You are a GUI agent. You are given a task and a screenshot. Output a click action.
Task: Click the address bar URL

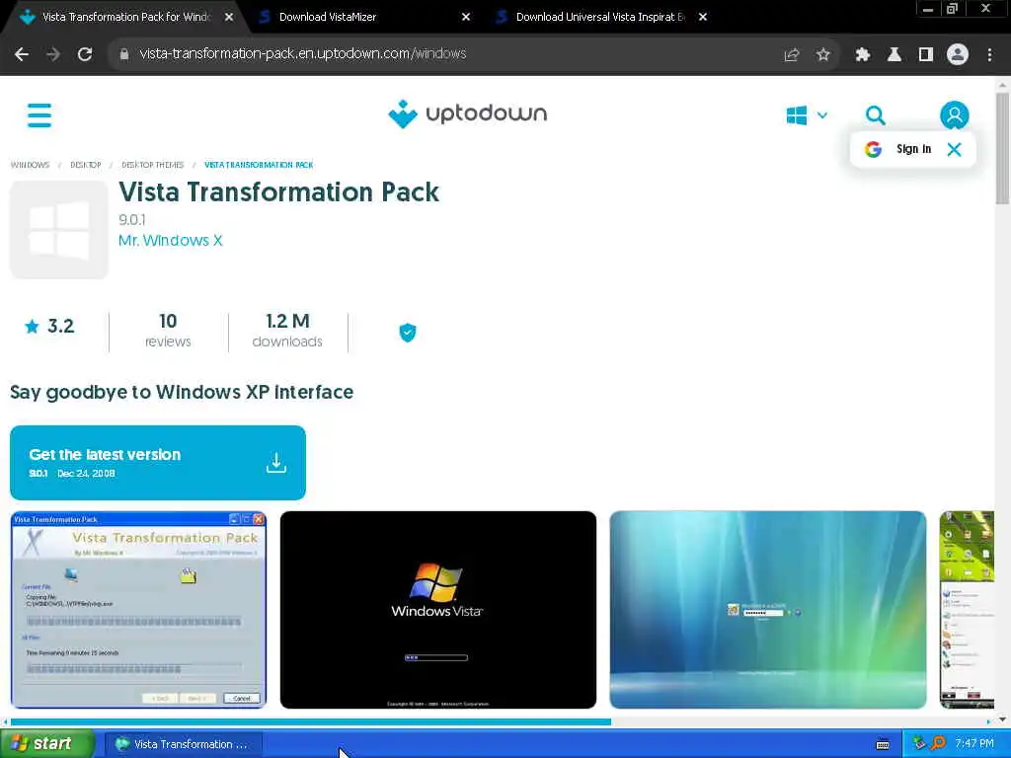pyautogui.click(x=302, y=53)
